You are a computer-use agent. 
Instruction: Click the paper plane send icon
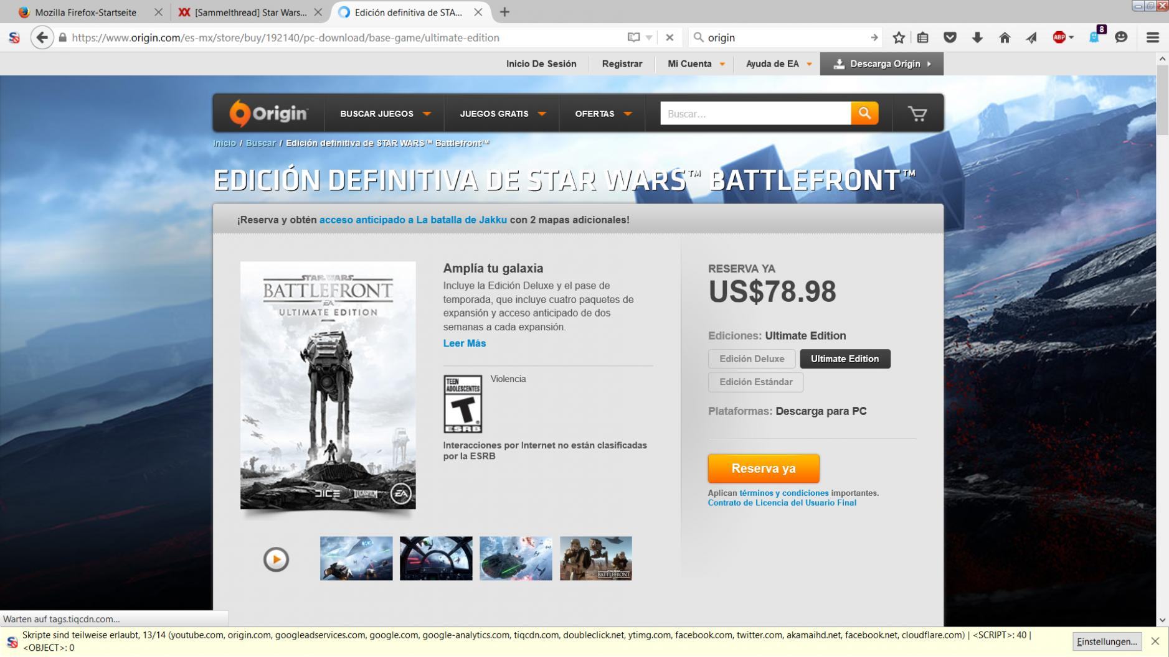point(1031,37)
